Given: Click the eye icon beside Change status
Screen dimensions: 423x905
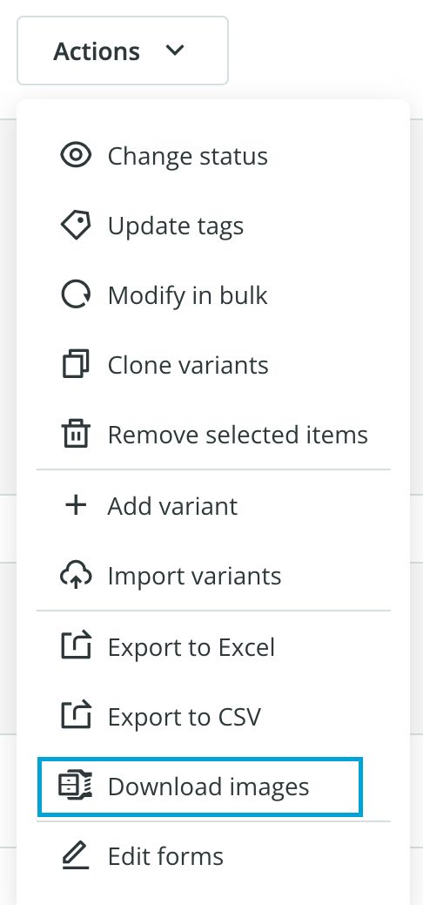Looking at the screenshot, I should pyautogui.click(x=76, y=156).
